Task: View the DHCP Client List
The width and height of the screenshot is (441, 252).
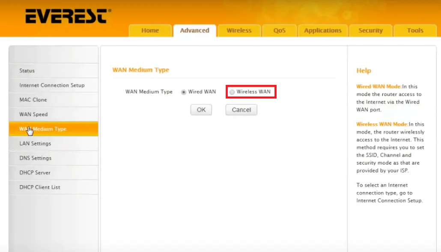Action: click(40, 187)
